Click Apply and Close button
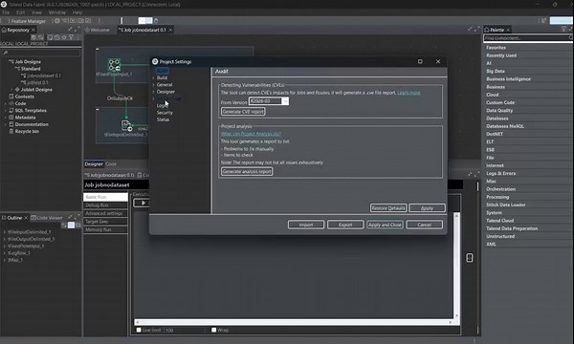This screenshot has width=574, height=344. [x=385, y=225]
